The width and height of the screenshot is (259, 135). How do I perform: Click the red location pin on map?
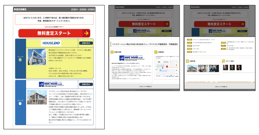click(x=167, y=66)
